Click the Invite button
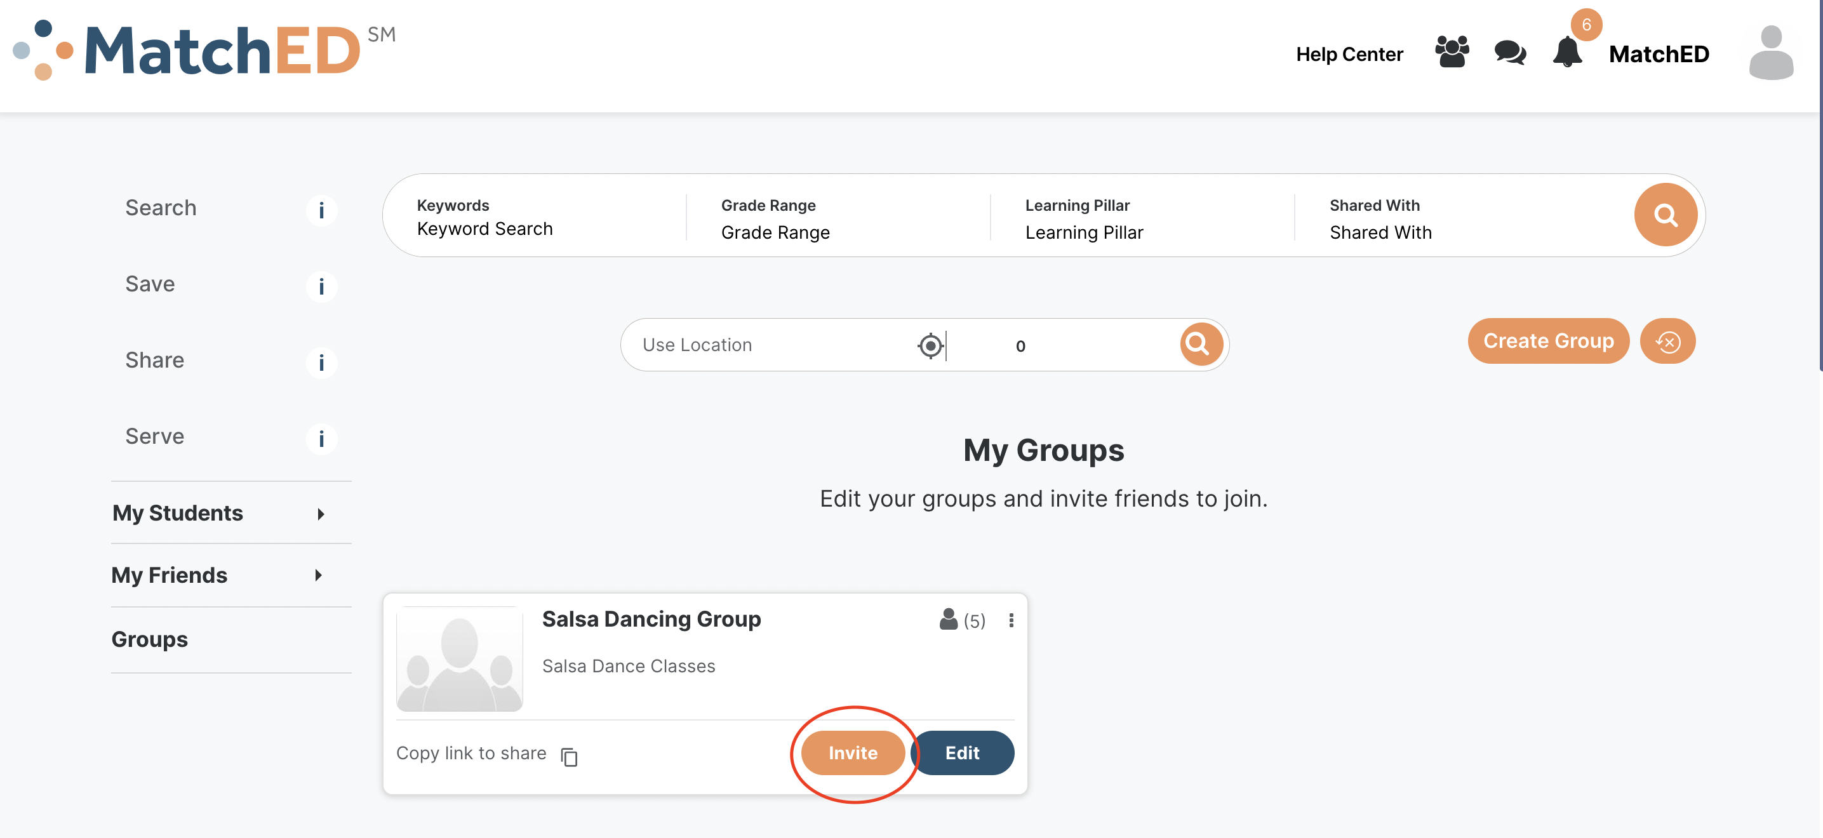The width and height of the screenshot is (1823, 838). coord(853,752)
